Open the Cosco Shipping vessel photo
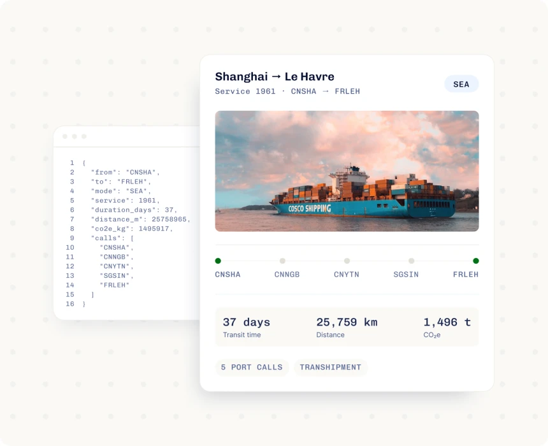548x446 pixels. click(347, 171)
